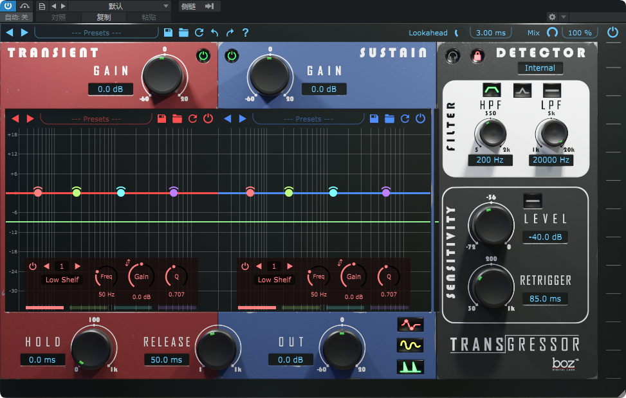Open red transient EQ preset folder

tap(178, 118)
